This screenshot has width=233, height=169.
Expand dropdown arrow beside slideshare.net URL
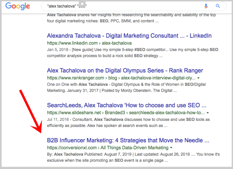coord(208,113)
